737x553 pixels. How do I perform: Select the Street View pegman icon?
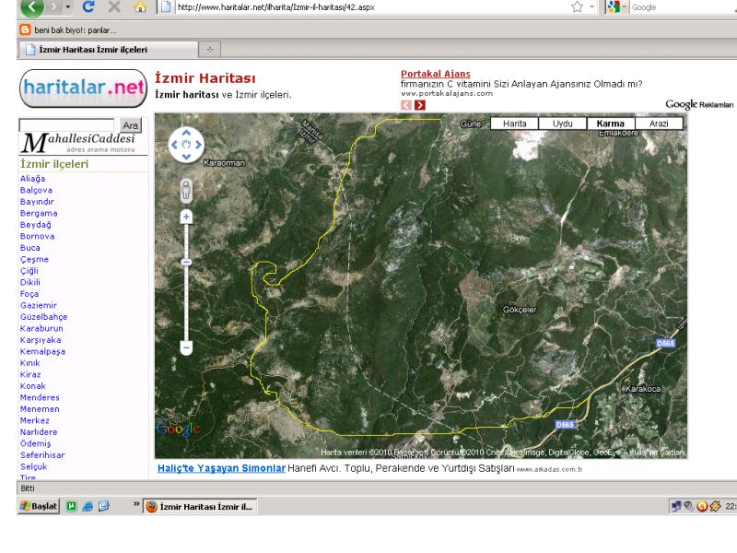click(x=186, y=190)
